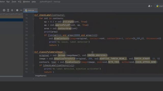The image size is (163, 91).
Task: Click the 'RETR_TREE' constant
Action: (x=114, y=62)
